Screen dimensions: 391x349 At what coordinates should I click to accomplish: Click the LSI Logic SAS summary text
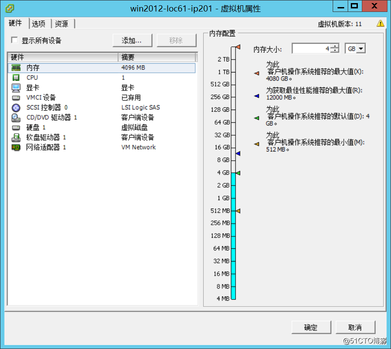140,107
